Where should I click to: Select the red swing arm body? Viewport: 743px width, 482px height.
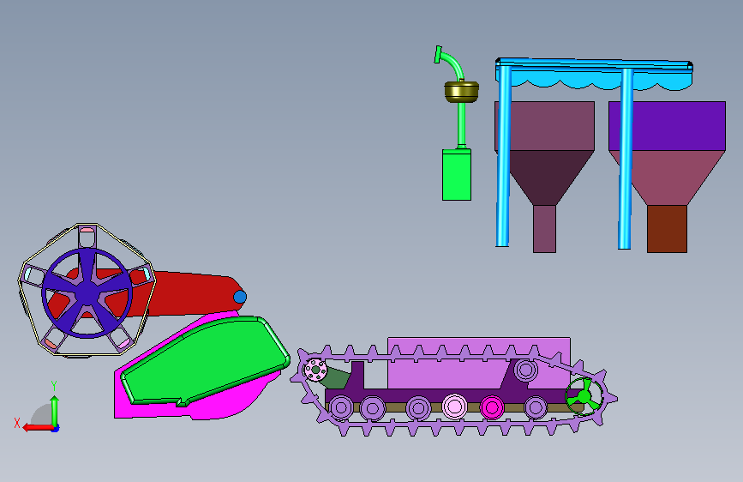pyautogui.click(x=189, y=294)
